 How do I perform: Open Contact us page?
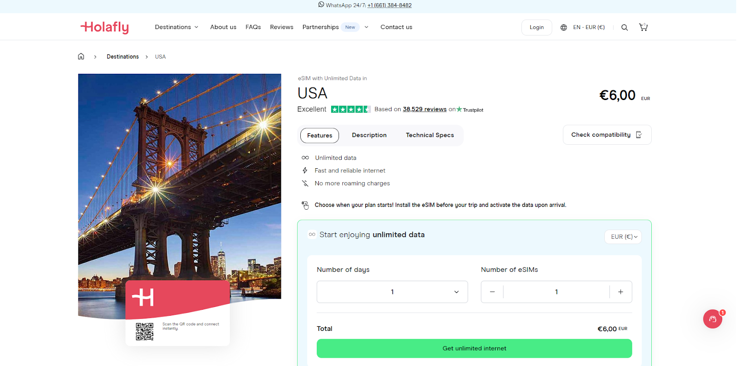click(x=396, y=27)
